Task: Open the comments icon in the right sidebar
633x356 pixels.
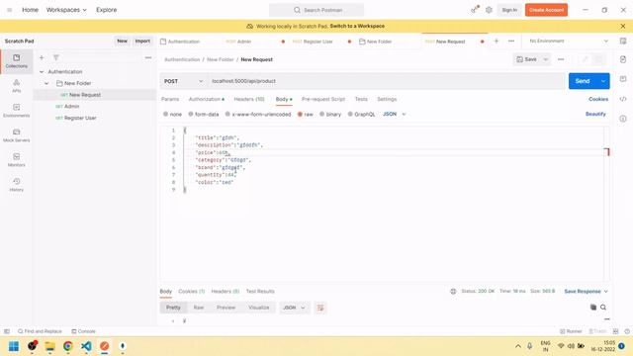Action: tap(623, 79)
